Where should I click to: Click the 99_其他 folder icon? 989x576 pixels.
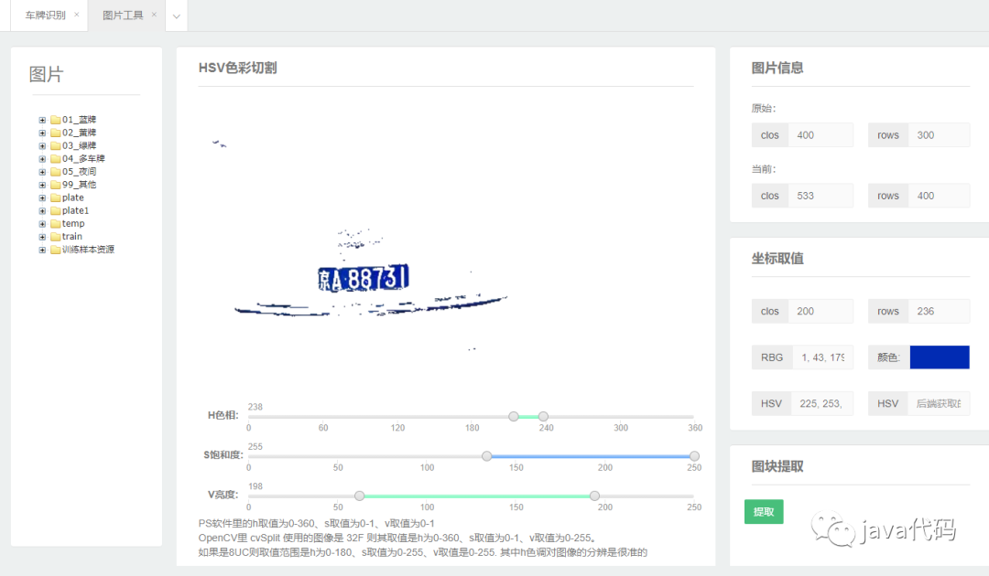tap(56, 185)
